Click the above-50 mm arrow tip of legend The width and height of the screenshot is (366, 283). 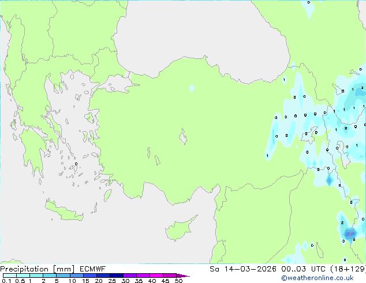pyautogui.click(x=183, y=275)
